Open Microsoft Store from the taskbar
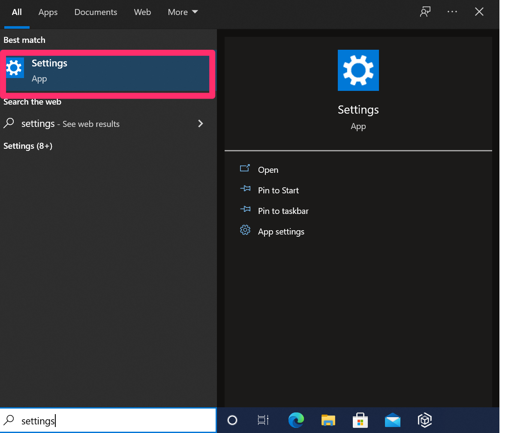Screen dimensions: 517x433 pos(360,420)
